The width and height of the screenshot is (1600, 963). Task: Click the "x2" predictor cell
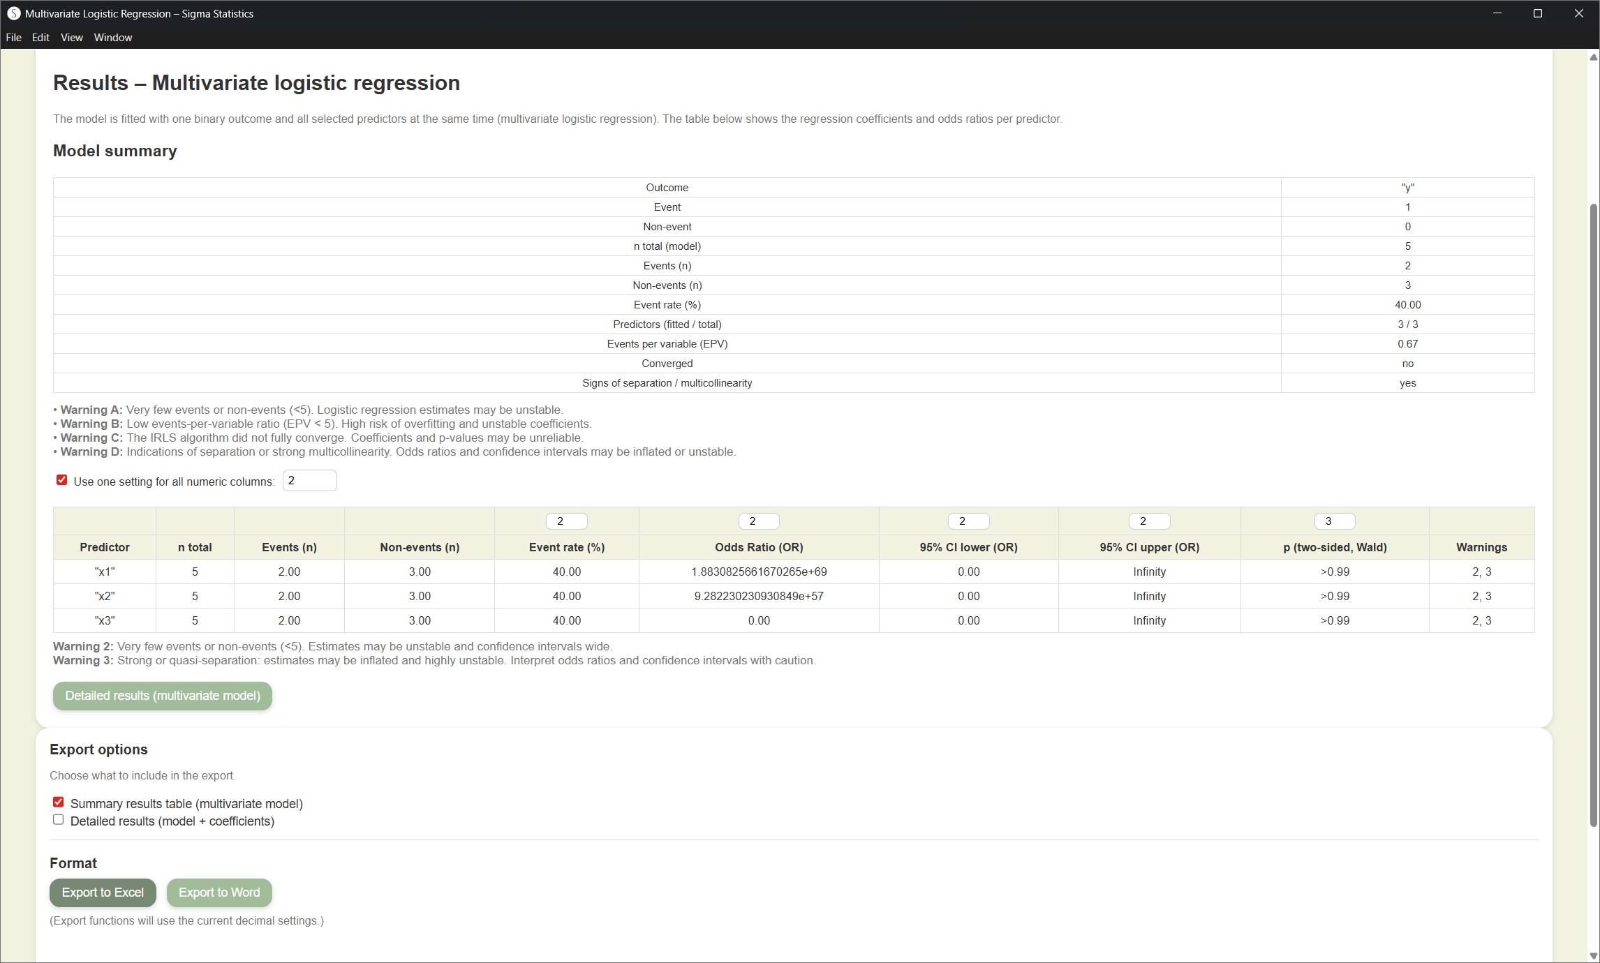click(105, 596)
